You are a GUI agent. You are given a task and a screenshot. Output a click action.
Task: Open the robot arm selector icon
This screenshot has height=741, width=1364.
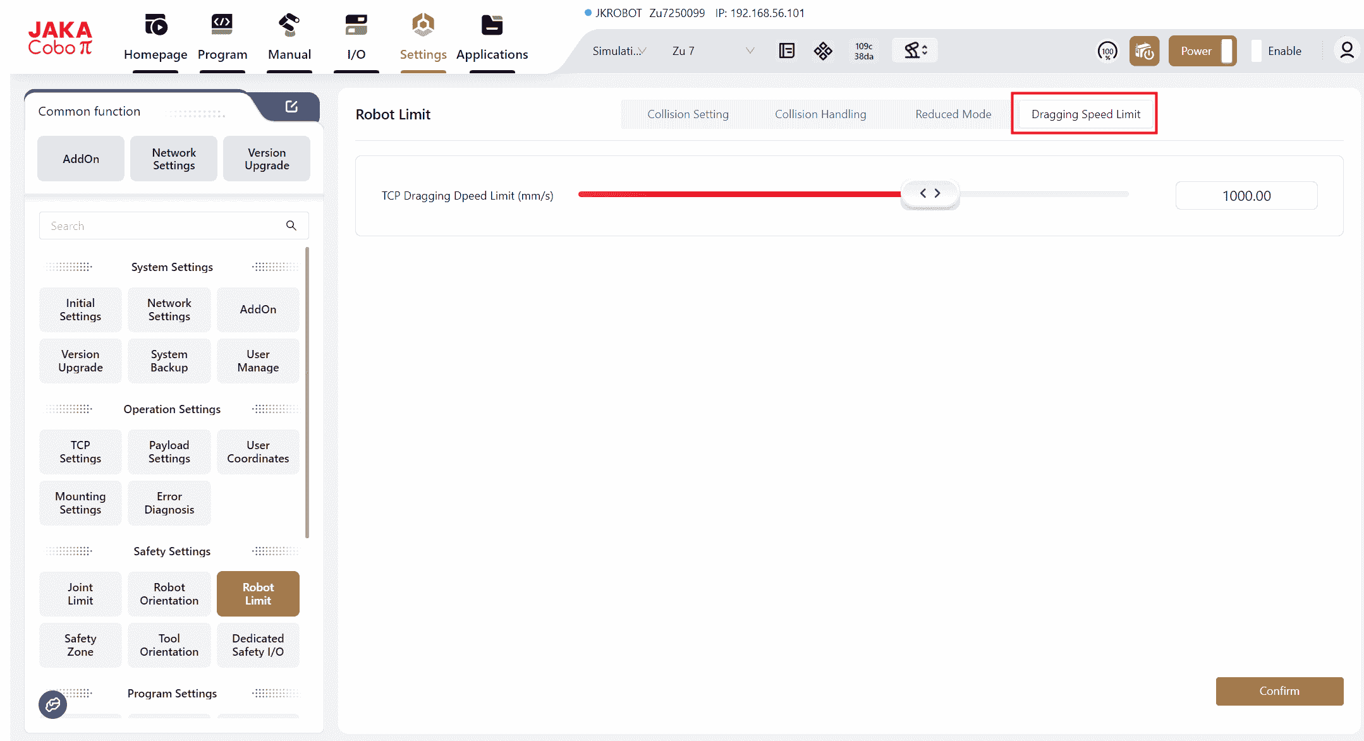click(915, 51)
